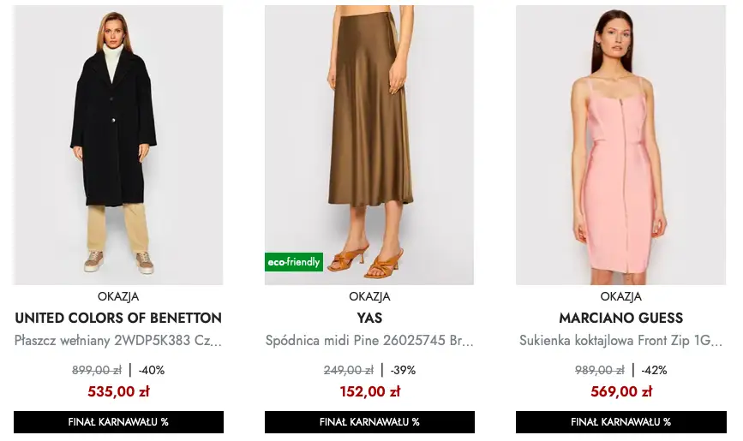Click the 535,00 zł sale price
Viewport: 743px width, 441px height.
pyautogui.click(x=118, y=392)
